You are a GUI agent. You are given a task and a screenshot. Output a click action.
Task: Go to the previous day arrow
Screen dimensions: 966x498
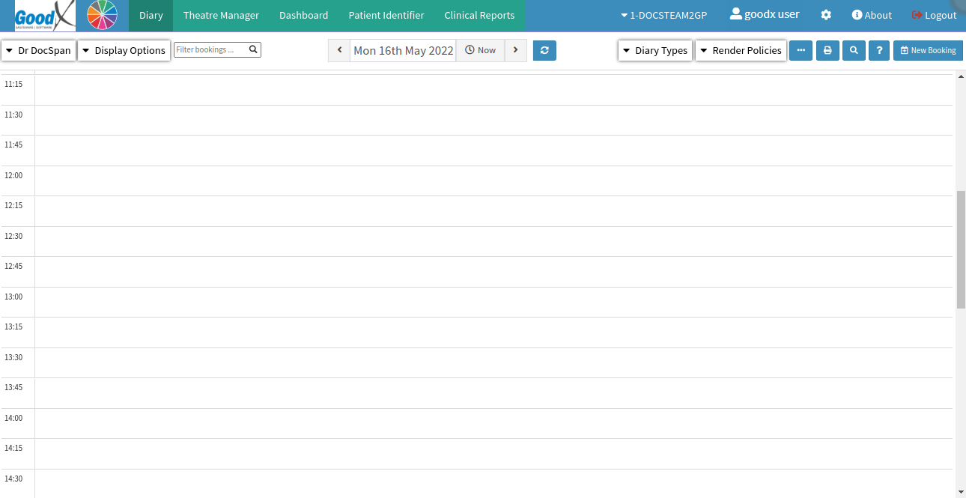click(x=339, y=50)
